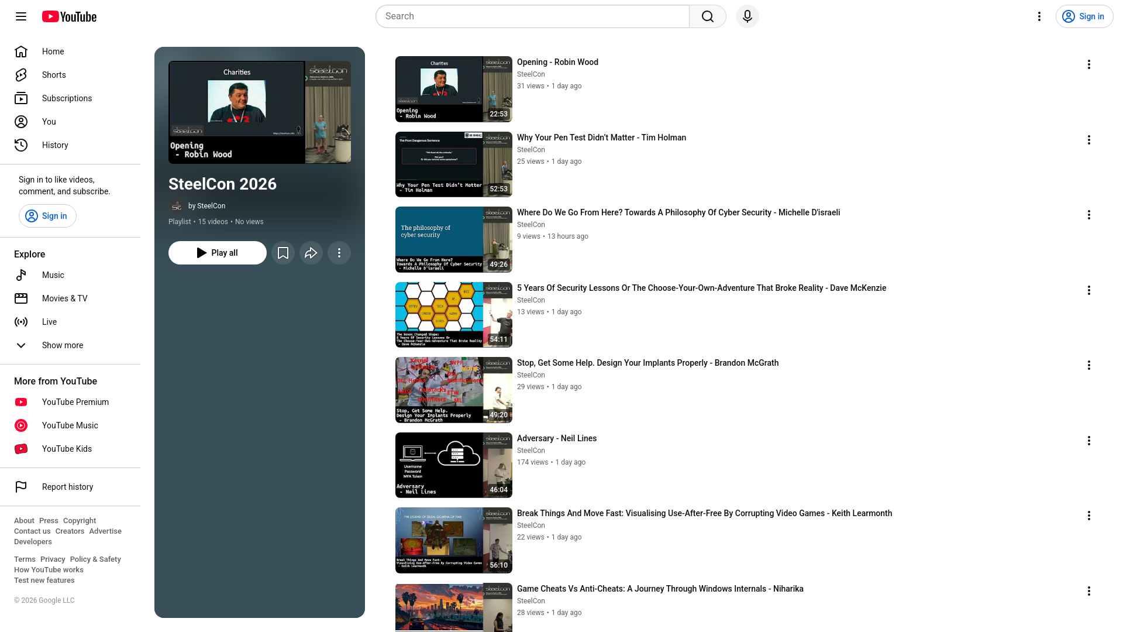Open the top-right settings kebab menu
Image resolution: width=1123 pixels, height=632 pixels.
tap(1039, 16)
